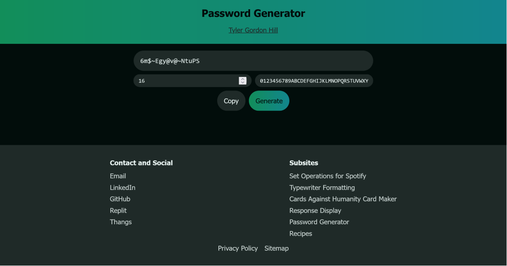Open the GitHub link
The width and height of the screenshot is (507, 266).
pos(120,199)
